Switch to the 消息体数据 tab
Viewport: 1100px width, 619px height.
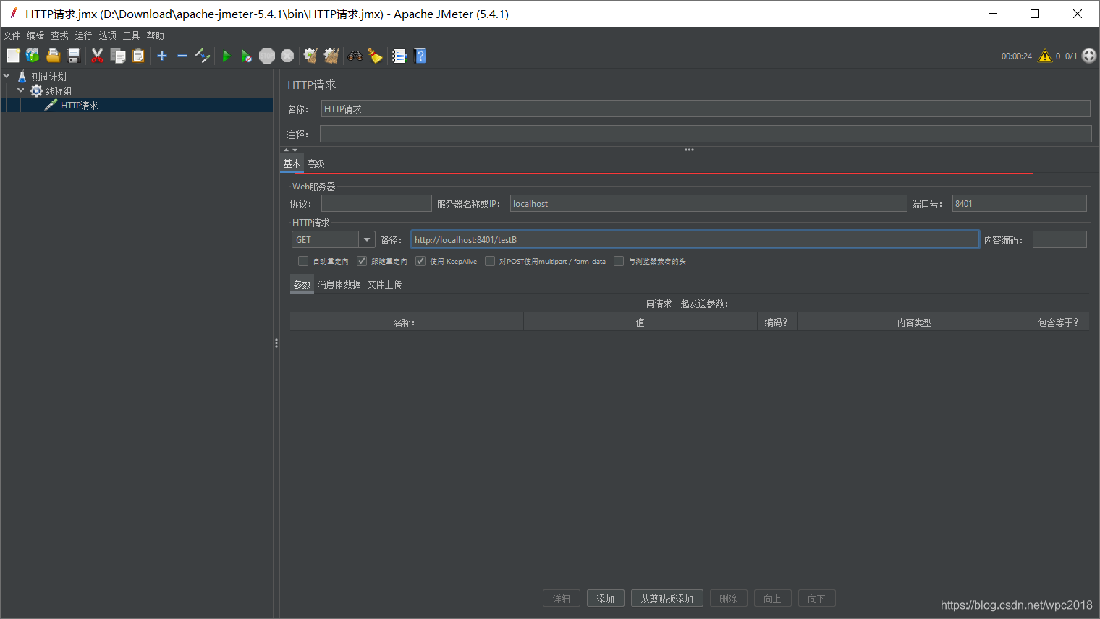(x=339, y=284)
